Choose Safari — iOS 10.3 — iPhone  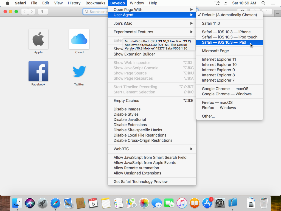click(226, 32)
